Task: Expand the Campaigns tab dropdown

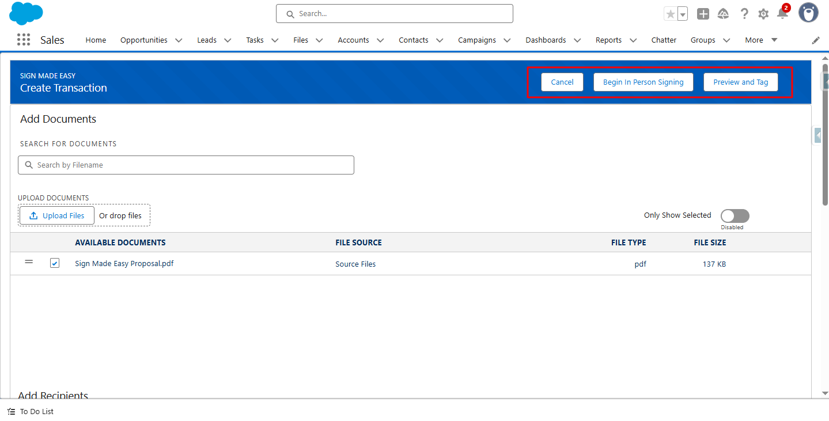Action: (507, 40)
